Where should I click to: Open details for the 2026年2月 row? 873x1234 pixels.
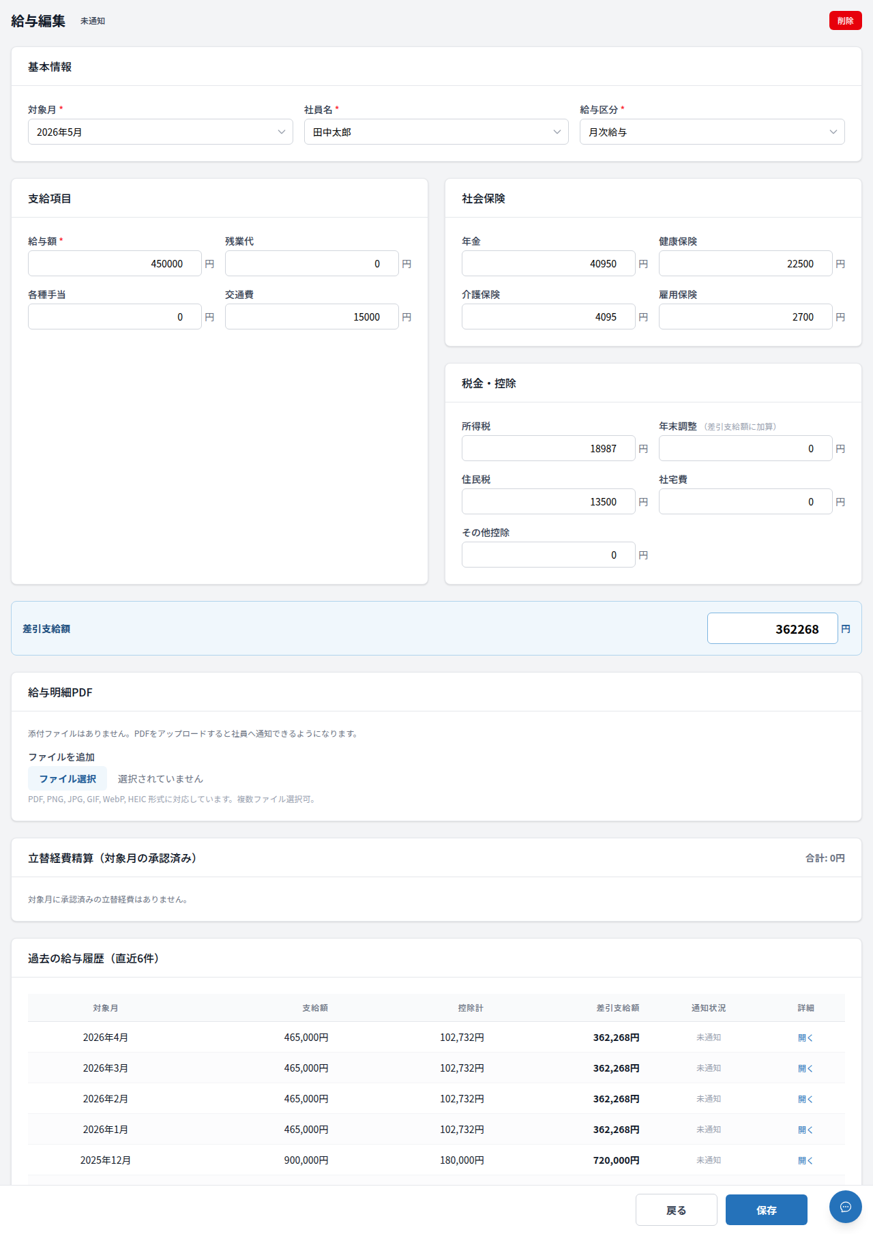[805, 1099]
